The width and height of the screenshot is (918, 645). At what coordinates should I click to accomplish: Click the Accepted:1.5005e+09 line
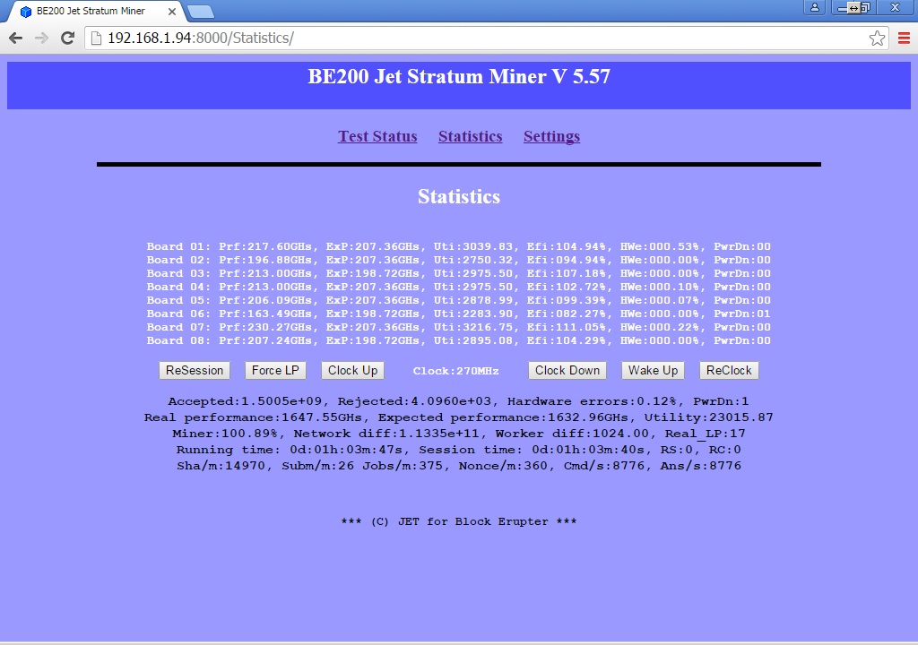[458, 401]
